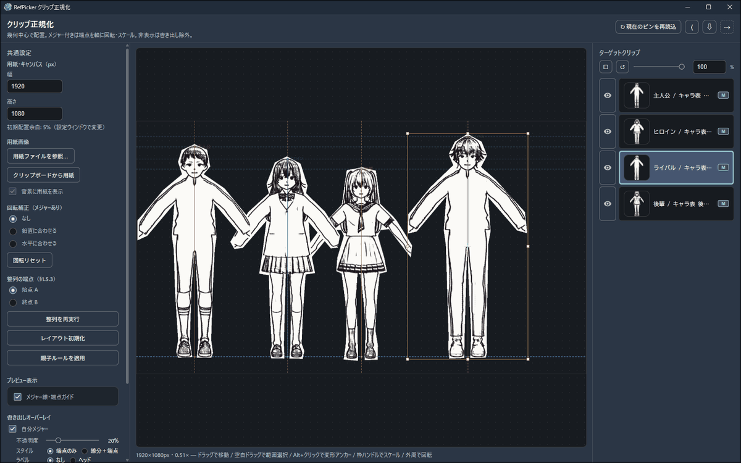Select the ライバル clip thumbnail
Image resolution: width=741 pixels, height=463 pixels.
[x=636, y=167]
